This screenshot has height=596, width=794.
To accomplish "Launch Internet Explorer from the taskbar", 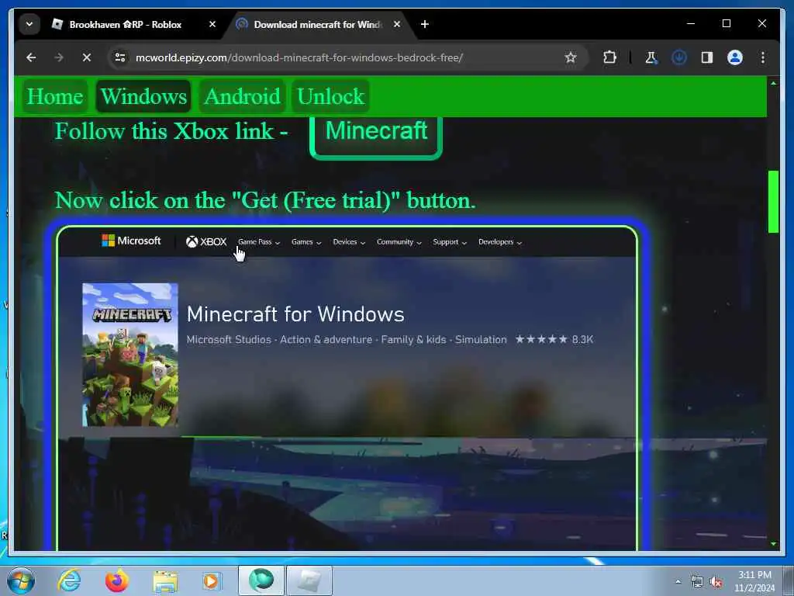I will 69,580.
